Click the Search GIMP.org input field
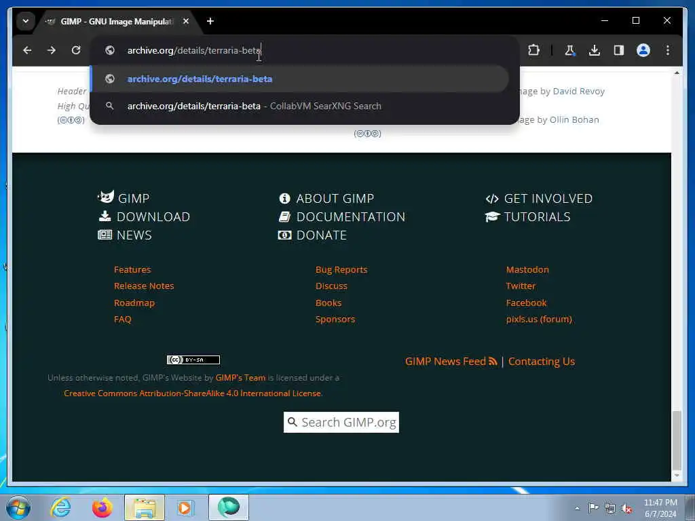This screenshot has height=521, width=695. click(x=341, y=422)
